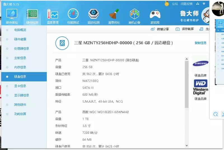Viewport: 224px width, 150px height.
Task: Click scrollbar up arrow in disk info
Action: click(186, 59)
